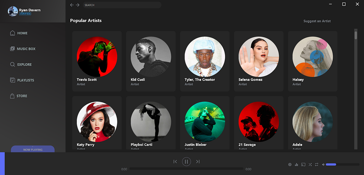
Task: Click the Suggest an Artist link
Action: pyautogui.click(x=317, y=21)
